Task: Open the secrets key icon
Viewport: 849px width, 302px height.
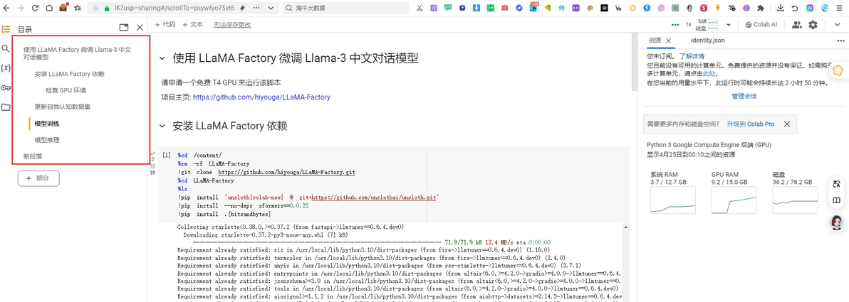Action: 6,87
